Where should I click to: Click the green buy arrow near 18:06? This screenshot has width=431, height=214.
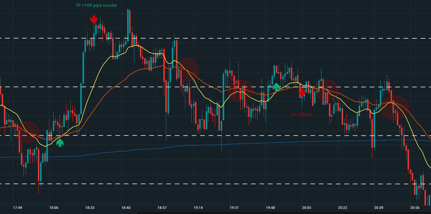60,142
